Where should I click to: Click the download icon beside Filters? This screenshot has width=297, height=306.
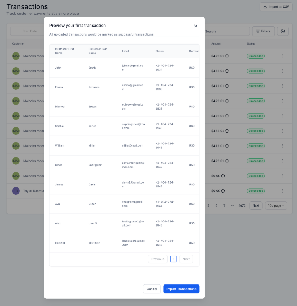[x=283, y=31]
